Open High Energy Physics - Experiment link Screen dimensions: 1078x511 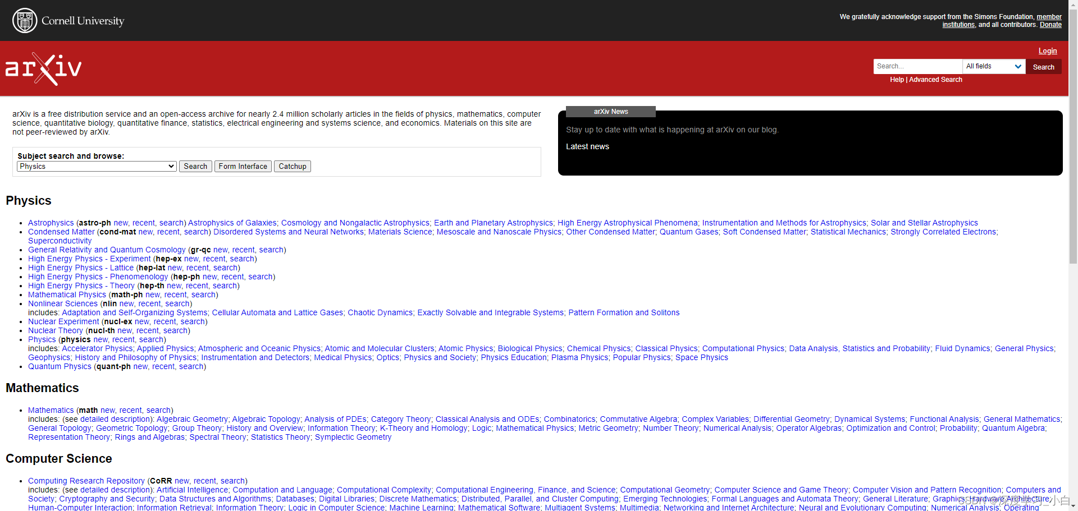(89, 259)
